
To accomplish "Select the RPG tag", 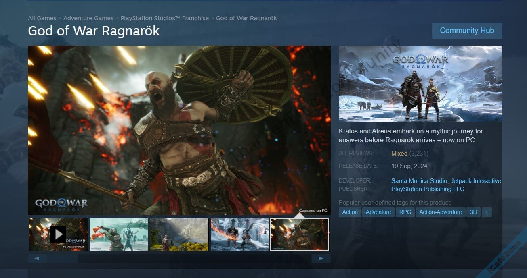I will coord(405,212).
